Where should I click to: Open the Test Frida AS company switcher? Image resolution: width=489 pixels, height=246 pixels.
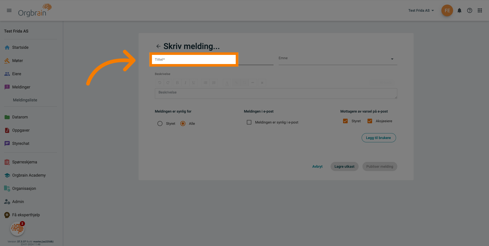tap(421, 10)
